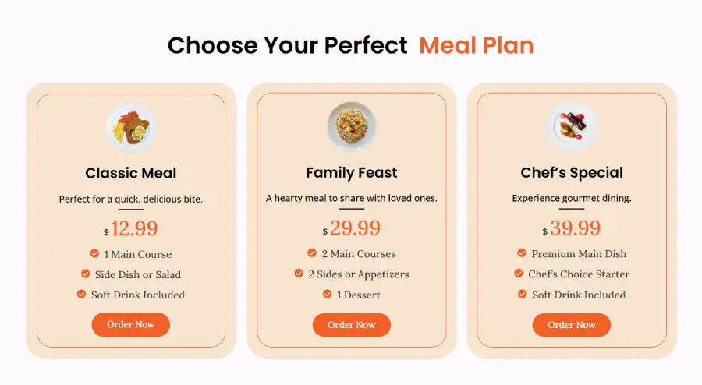Click the check icon beside 2 Main Courses
Viewport: 702px width, 385px height.
coord(312,253)
